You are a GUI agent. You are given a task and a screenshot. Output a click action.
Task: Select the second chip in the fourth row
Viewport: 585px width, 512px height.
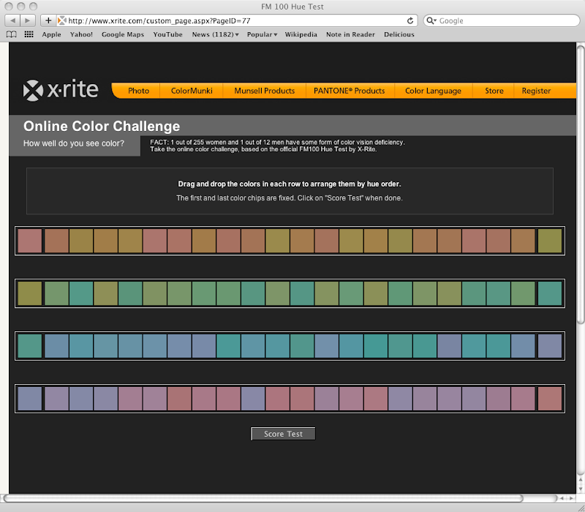57,399
